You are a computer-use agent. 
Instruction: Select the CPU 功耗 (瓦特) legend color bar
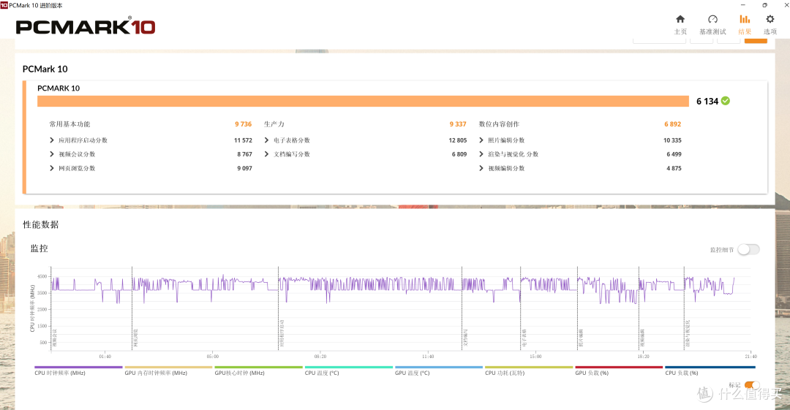coord(529,367)
